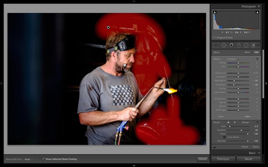
Task: Toggle the highlight clipping indicator in Histogram
Action: click(257, 12)
